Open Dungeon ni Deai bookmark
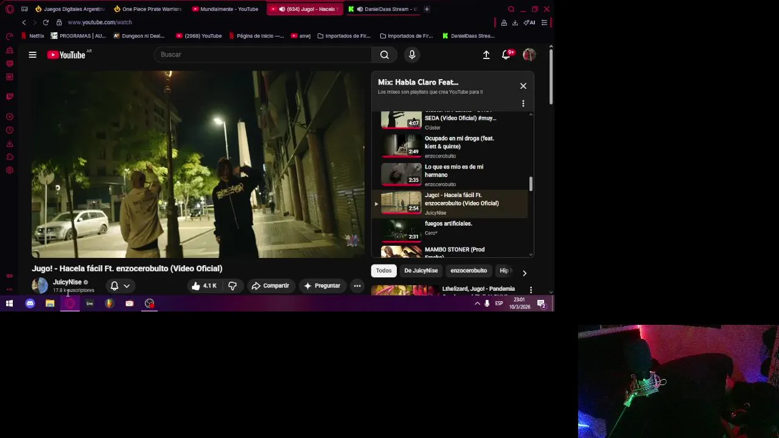 [x=139, y=36]
